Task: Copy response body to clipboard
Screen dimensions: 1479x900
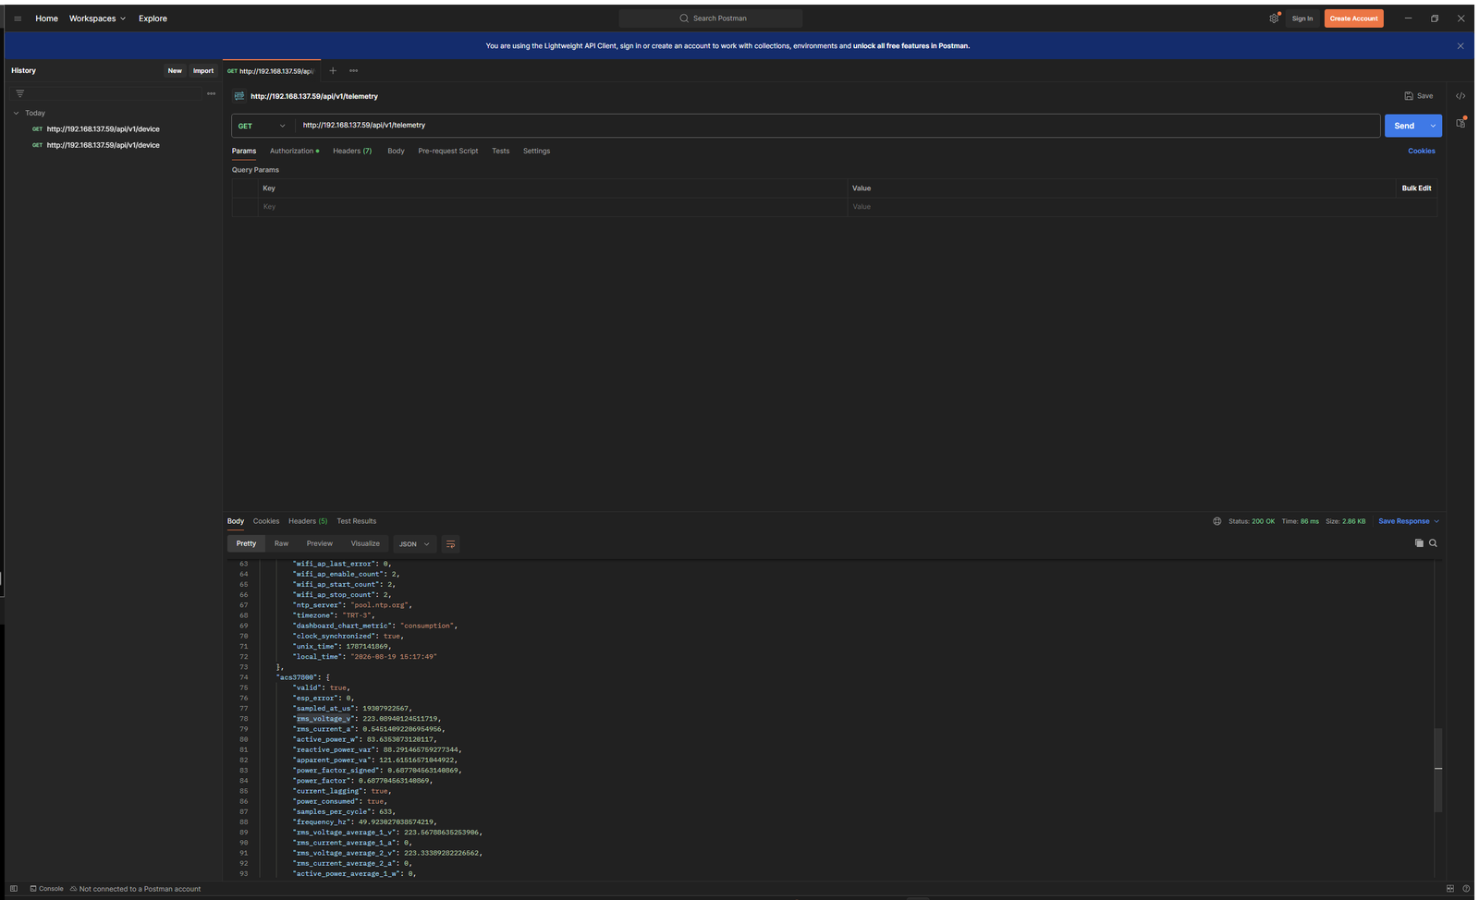Action: [1419, 543]
